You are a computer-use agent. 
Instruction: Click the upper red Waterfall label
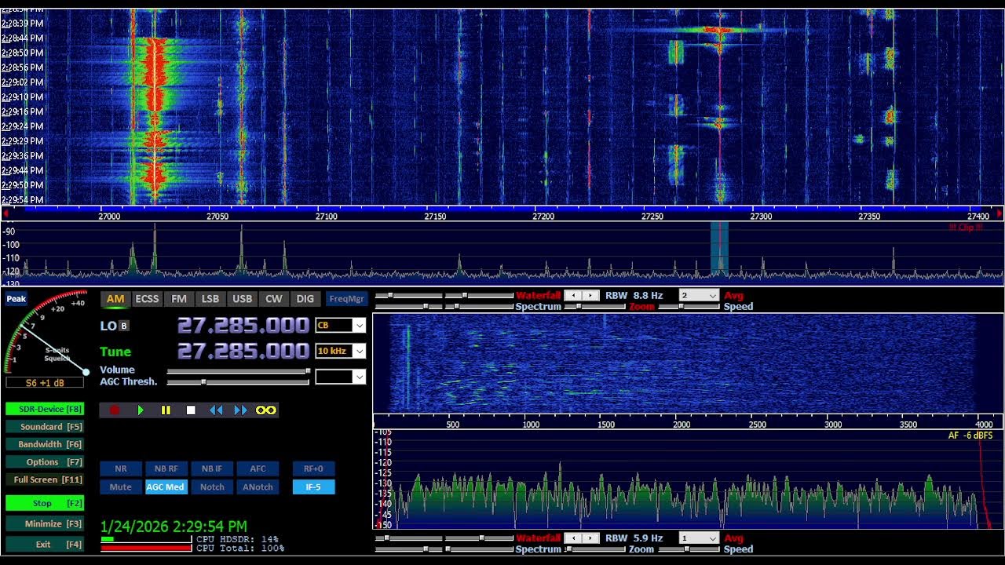pyautogui.click(x=539, y=296)
